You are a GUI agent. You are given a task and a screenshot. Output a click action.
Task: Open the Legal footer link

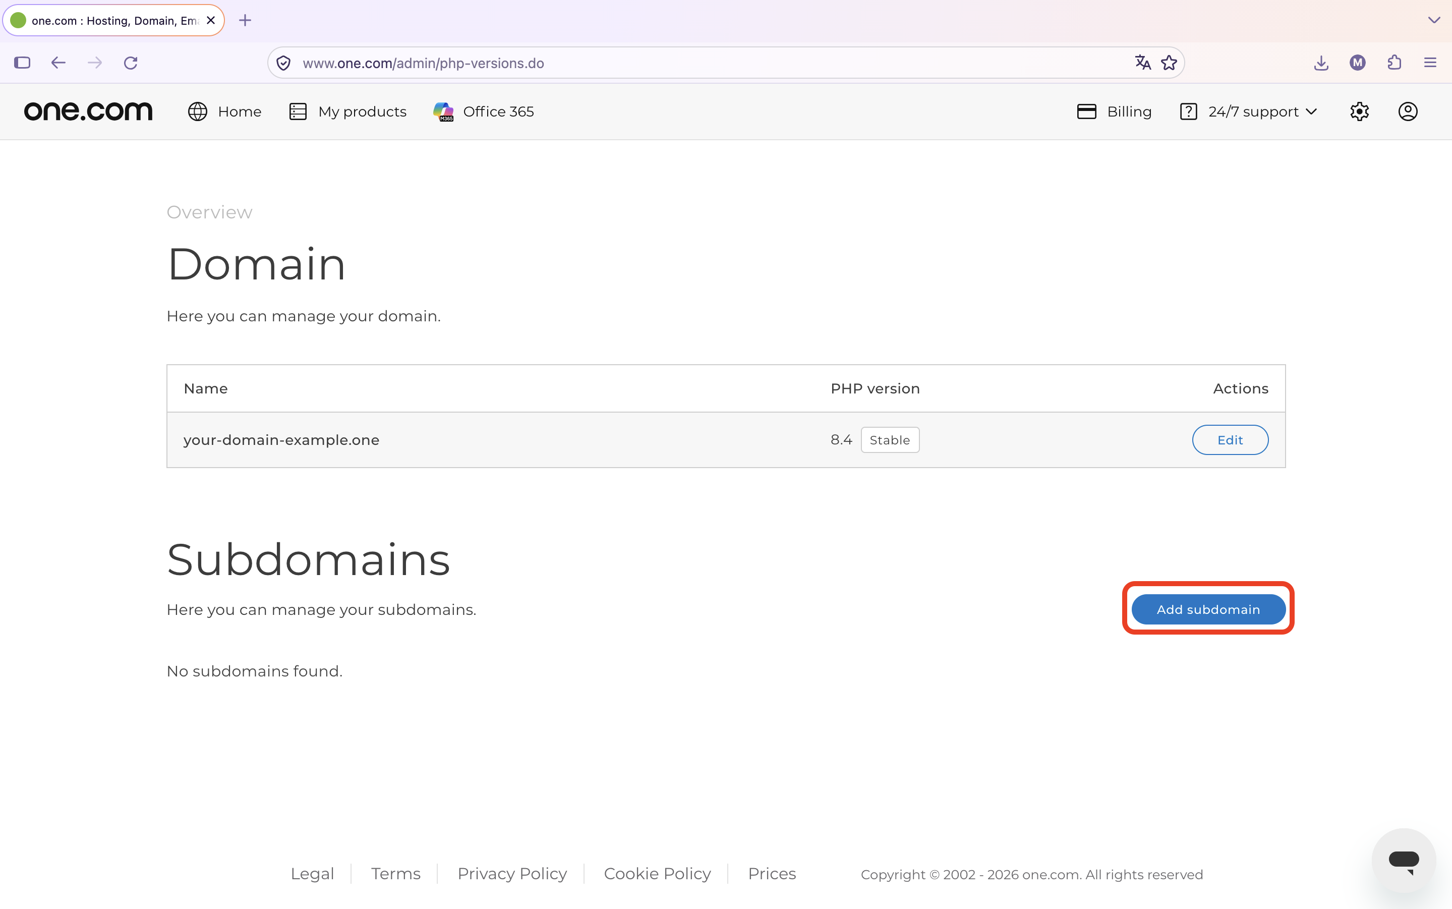[312, 874]
